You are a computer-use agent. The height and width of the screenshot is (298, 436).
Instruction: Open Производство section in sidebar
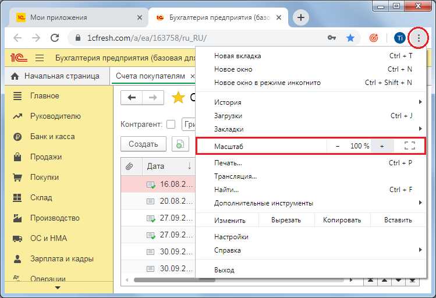point(59,218)
